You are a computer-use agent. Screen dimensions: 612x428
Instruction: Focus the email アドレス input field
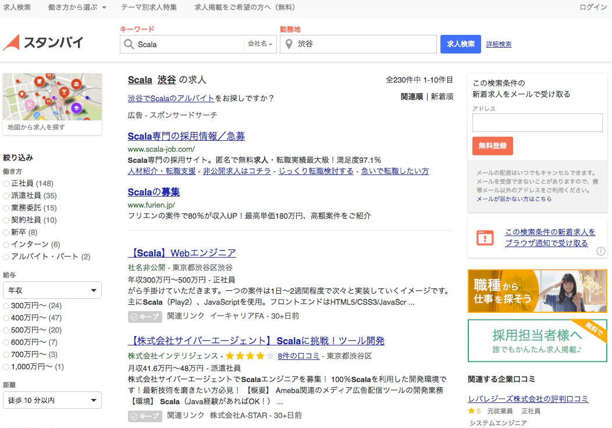[537, 123]
